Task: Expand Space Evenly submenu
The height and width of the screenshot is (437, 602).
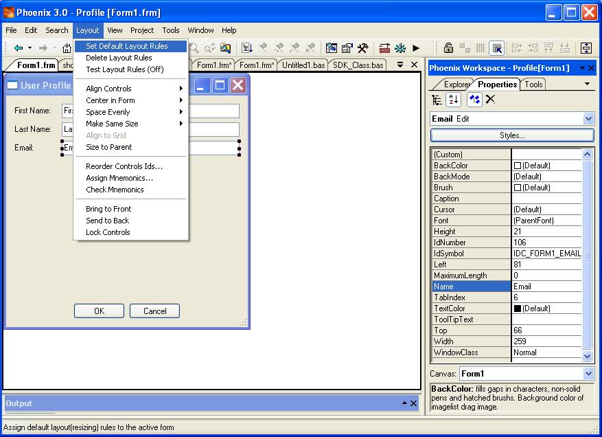Action: point(130,112)
